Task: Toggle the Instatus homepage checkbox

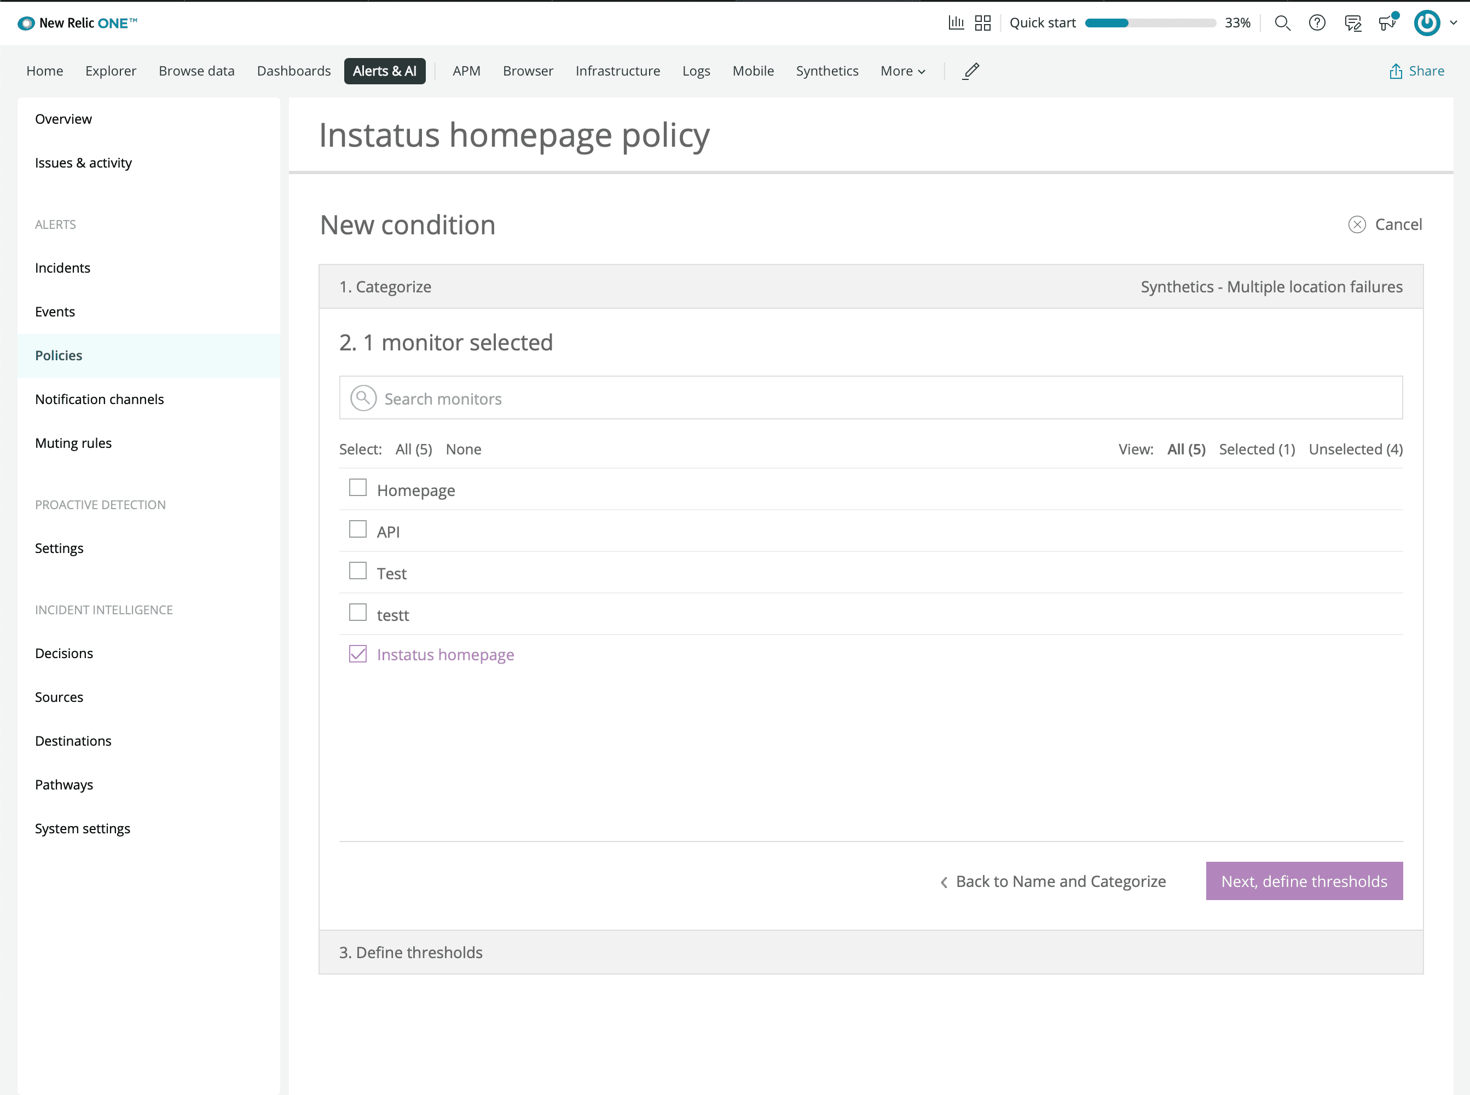Action: pyautogui.click(x=358, y=653)
